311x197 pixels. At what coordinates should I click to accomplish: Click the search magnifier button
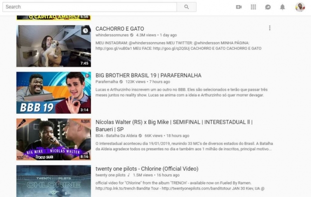pos(187,7)
